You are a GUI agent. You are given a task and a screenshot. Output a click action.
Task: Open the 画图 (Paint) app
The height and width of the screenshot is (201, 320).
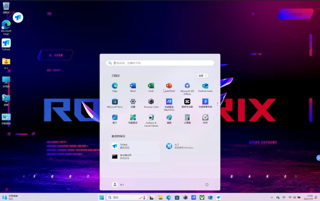click(169, 119)
